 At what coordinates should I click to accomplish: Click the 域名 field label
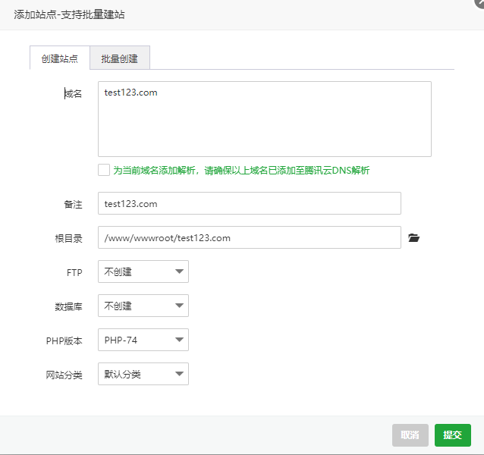[x=73, y=93]
